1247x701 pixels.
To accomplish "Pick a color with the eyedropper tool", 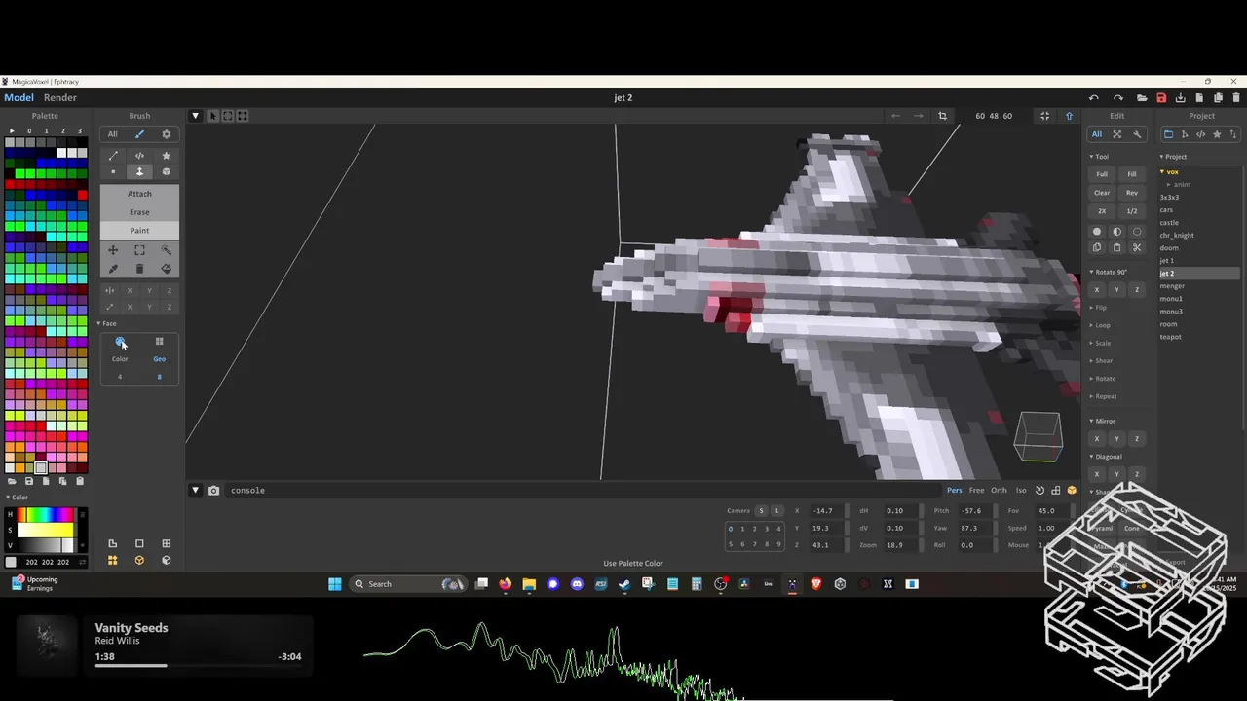I will 113,269.
